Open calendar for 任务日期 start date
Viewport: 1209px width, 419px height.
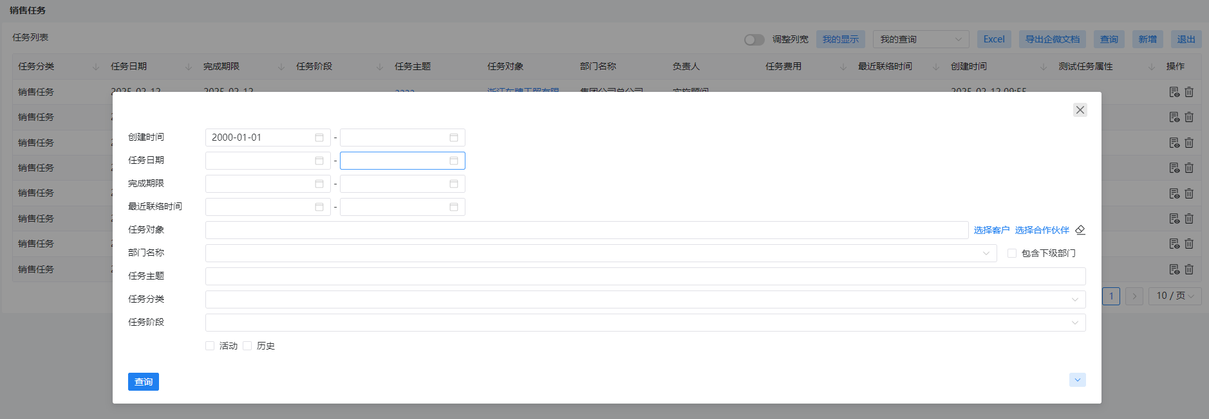tap(319, 161)
